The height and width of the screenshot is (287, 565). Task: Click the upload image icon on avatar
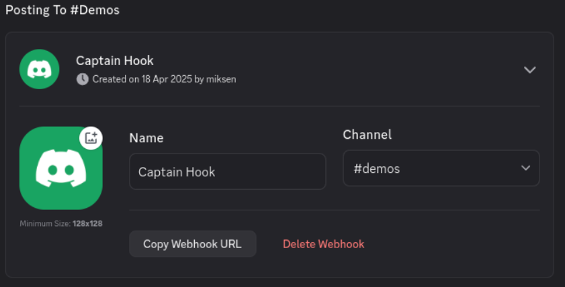[x=91, y=137]
